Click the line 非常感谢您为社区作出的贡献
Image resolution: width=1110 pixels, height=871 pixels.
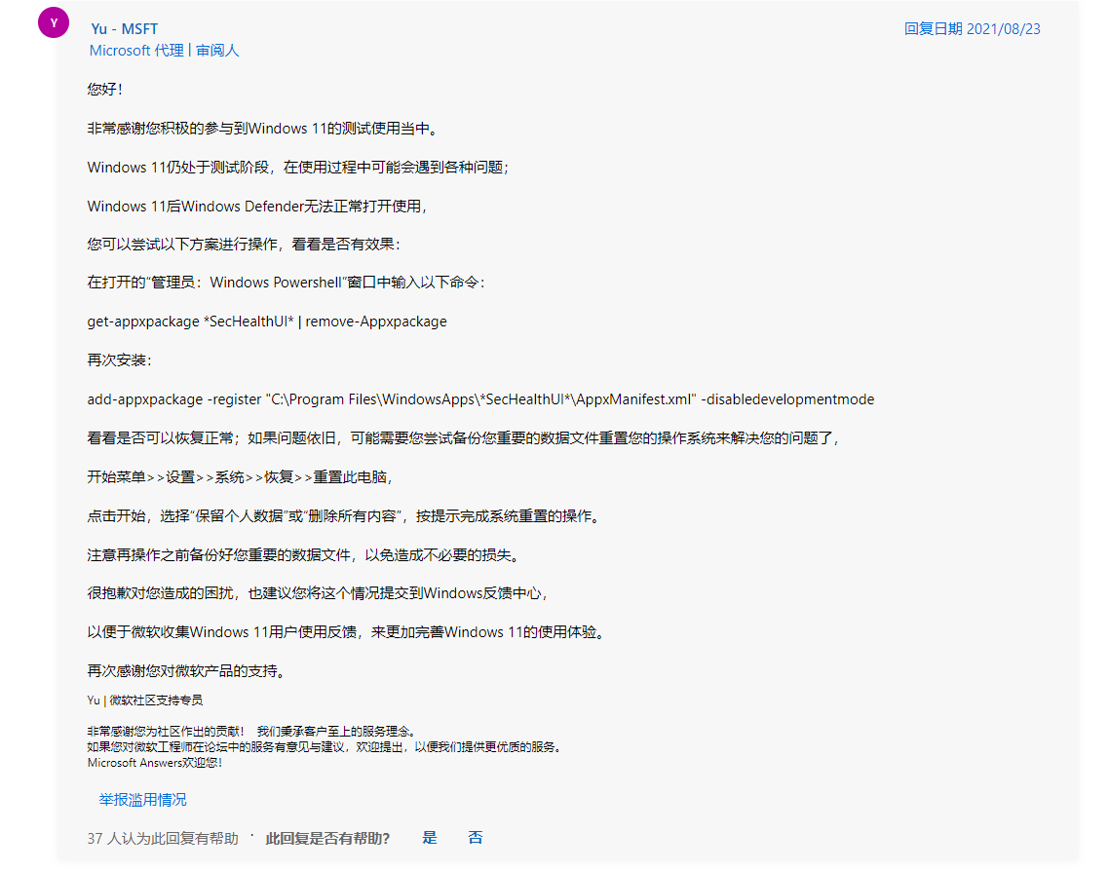(251, 732)
